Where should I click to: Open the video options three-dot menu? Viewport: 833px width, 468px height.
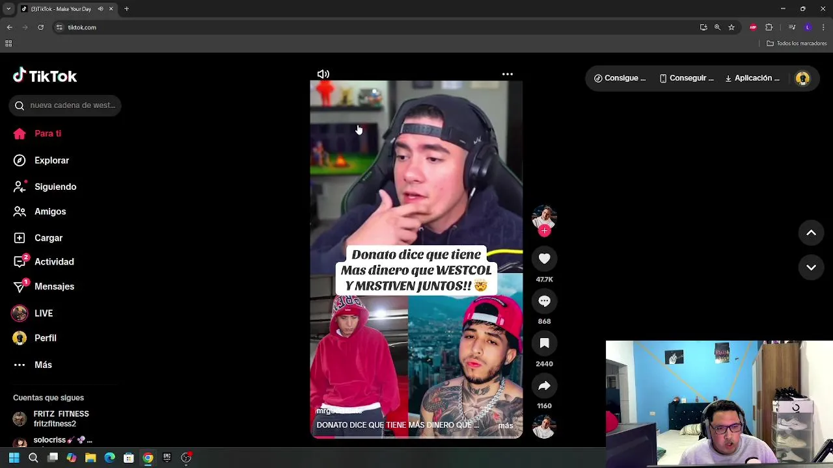(508, 74)
